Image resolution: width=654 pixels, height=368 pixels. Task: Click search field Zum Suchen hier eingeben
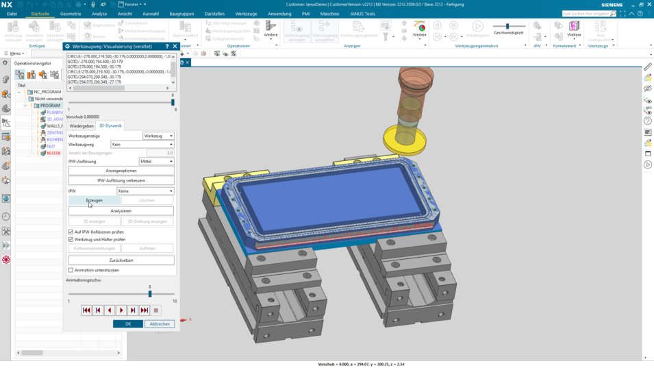click(x=586, y=14)
